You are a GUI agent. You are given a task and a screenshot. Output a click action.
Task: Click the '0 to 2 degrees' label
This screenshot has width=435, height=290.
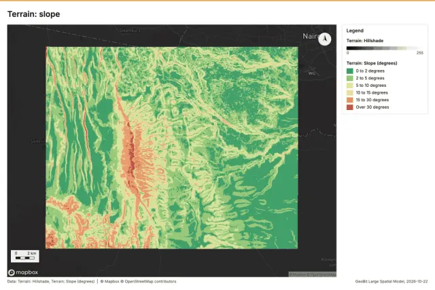[x=370, y=71]
